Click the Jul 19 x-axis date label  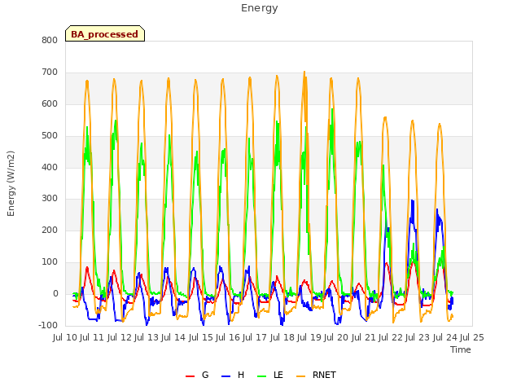(x=309, y=337)
